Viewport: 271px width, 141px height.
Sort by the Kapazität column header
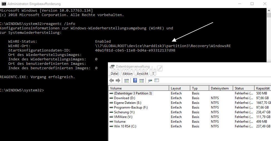tap(263, 88)
